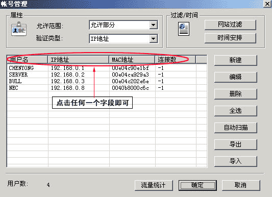Select the NEC user row
272x197 pixels.
(107, 88)
